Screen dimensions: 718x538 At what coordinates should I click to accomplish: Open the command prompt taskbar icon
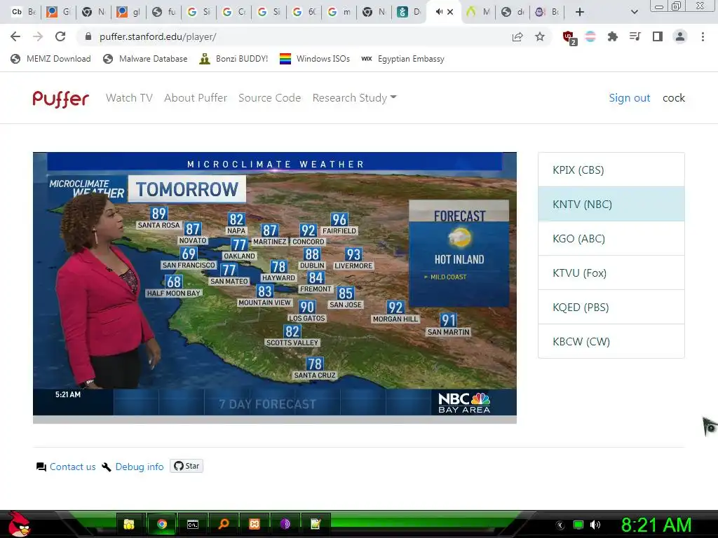click(193, 524)
